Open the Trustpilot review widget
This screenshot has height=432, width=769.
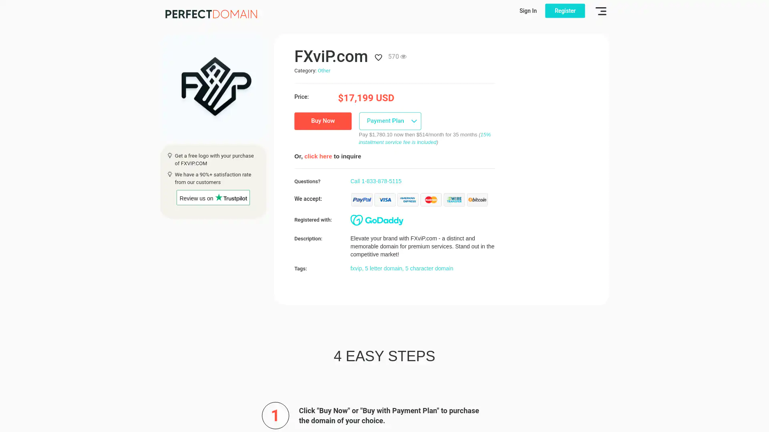click(213, 198)
